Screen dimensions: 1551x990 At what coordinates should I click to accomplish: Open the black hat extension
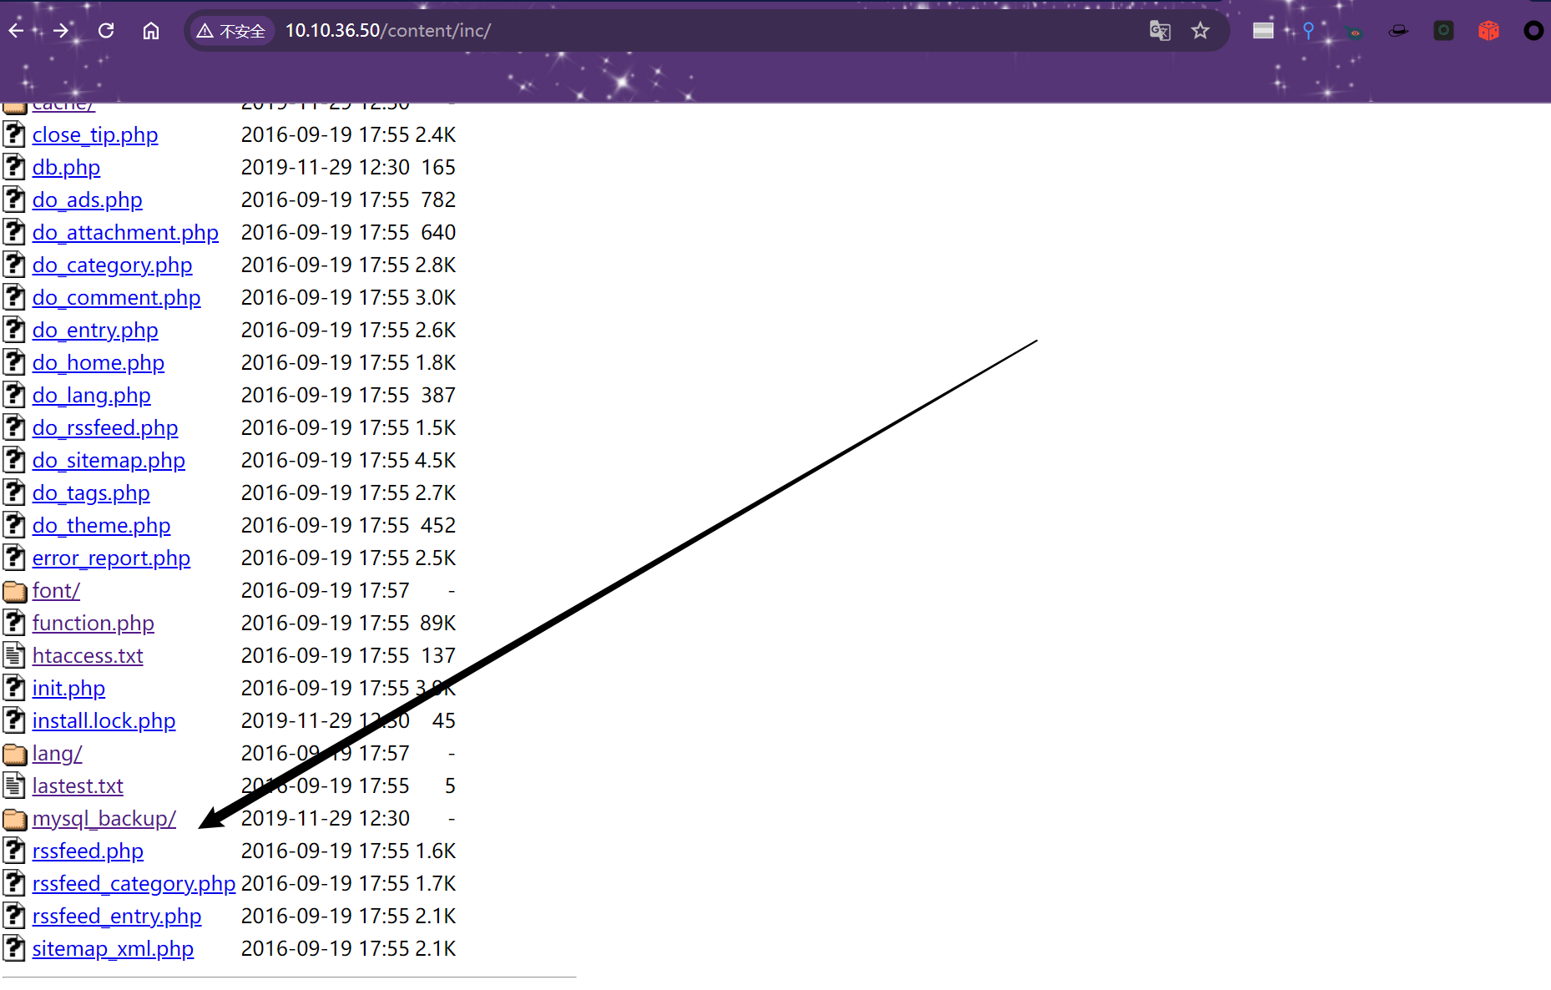click(1398, 31)
